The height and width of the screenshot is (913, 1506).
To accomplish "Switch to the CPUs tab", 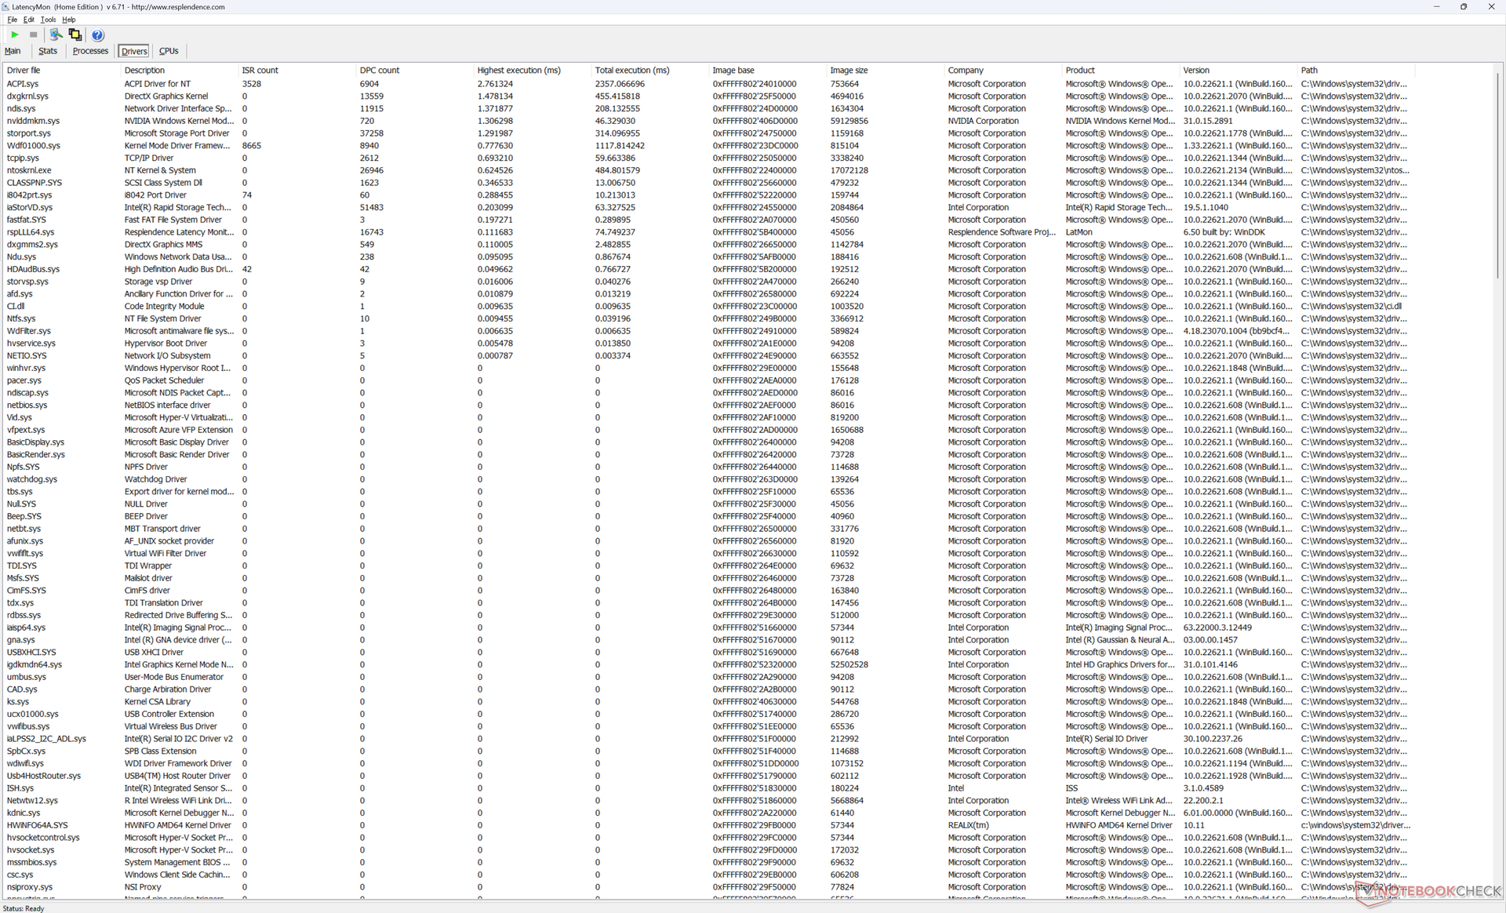I will [169, 51].
